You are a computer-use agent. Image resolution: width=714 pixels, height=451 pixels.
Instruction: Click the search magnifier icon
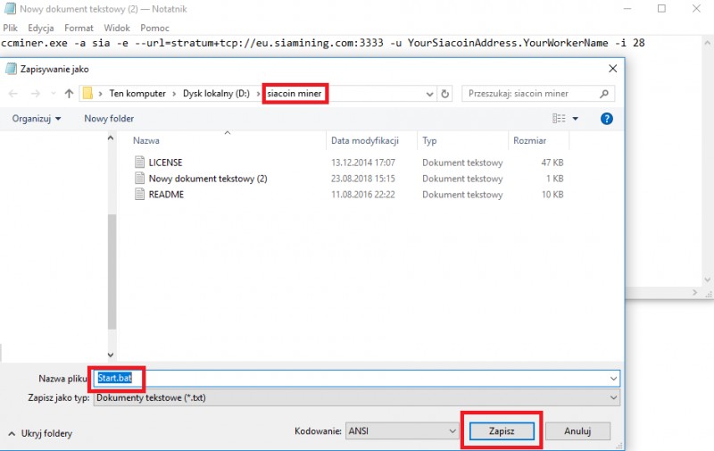click(604, 94)
